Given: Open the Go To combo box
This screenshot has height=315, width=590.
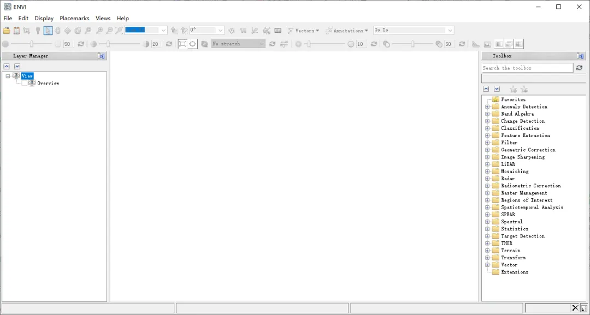Looking at the screenshot, I should [414, 30].
